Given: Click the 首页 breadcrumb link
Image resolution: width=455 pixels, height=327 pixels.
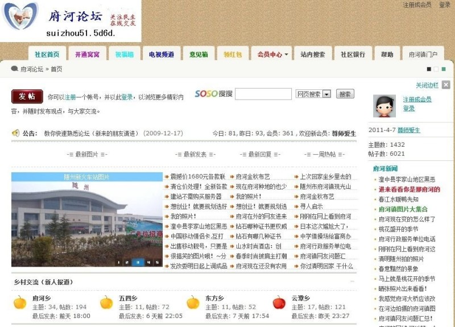Looking at the screenshot, I should pyautogui.click(x=56, y=69).
